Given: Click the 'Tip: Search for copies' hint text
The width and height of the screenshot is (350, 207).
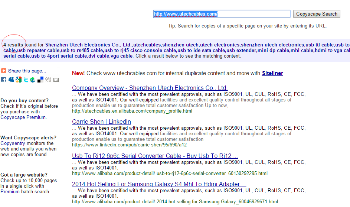Looking at the screenshot, I should pyautogui.click(x=247, y=26).
